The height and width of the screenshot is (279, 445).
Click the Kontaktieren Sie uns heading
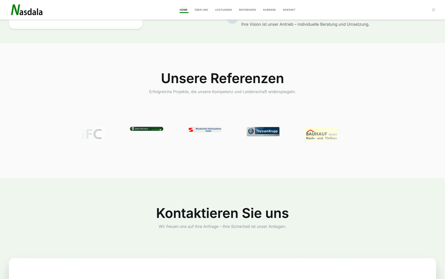(x=222, y=213)
